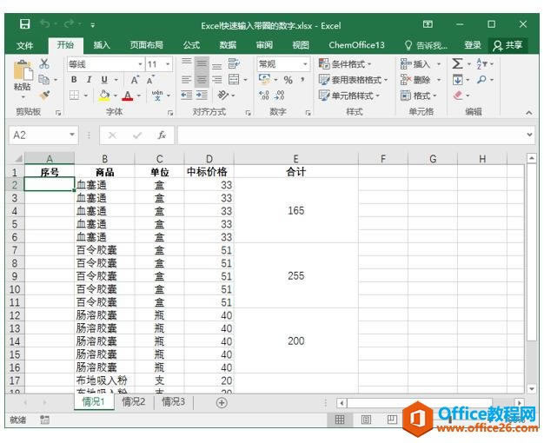Viewport: 544px width, 443px height.
Task: Click the Clear eraser icon
Action: pos(458,95)
